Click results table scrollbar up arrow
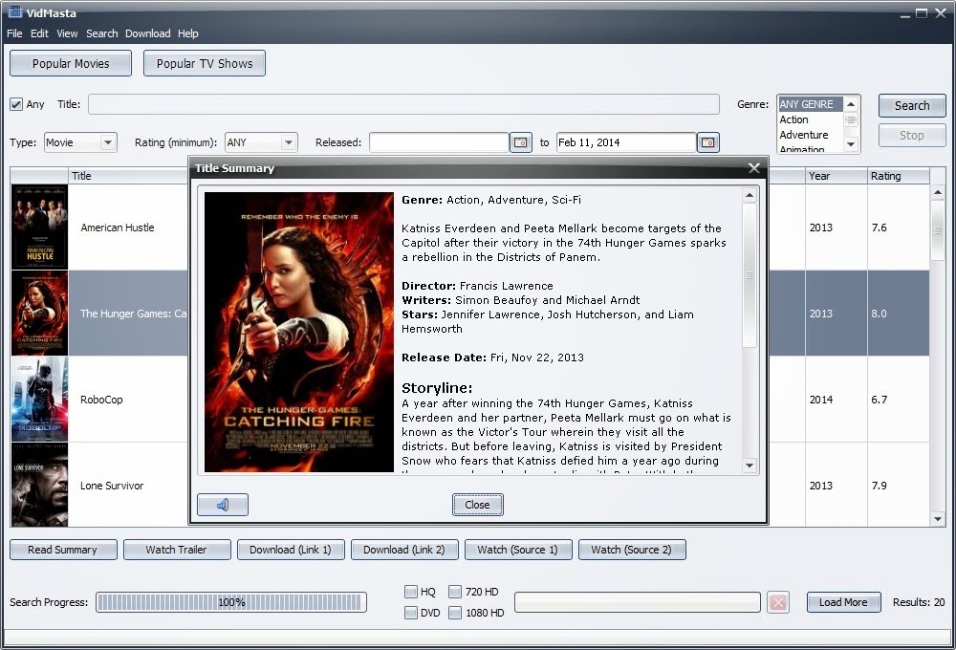 [938, 193]
